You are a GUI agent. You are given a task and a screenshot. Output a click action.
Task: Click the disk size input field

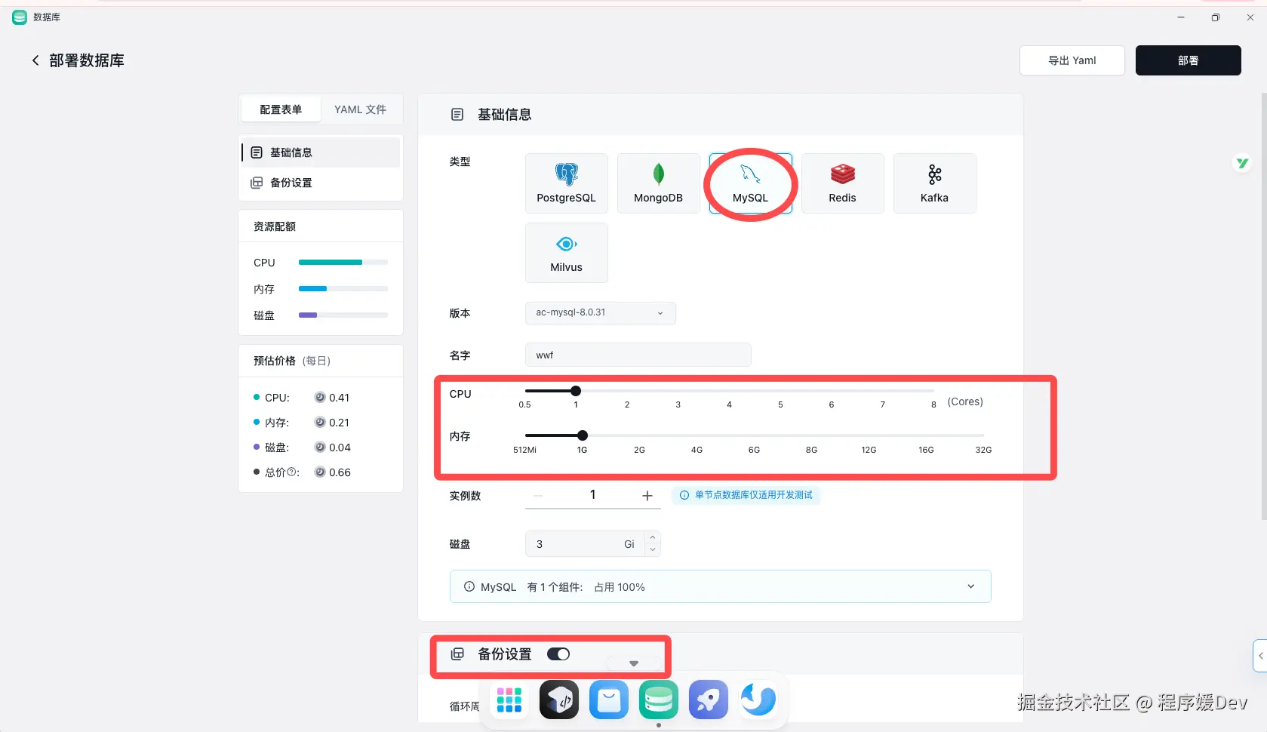pyautogui.click(x=586, y=544)
